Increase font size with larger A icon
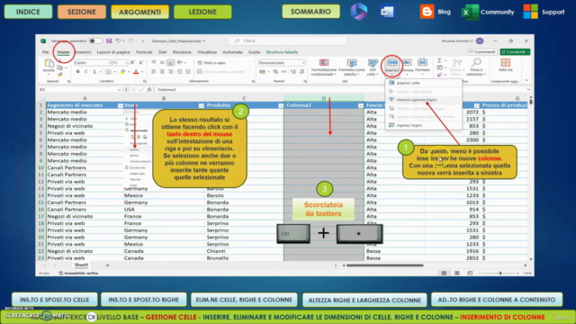Image resolution: width=576 pixels, height=324 pixels. [132, 63]
